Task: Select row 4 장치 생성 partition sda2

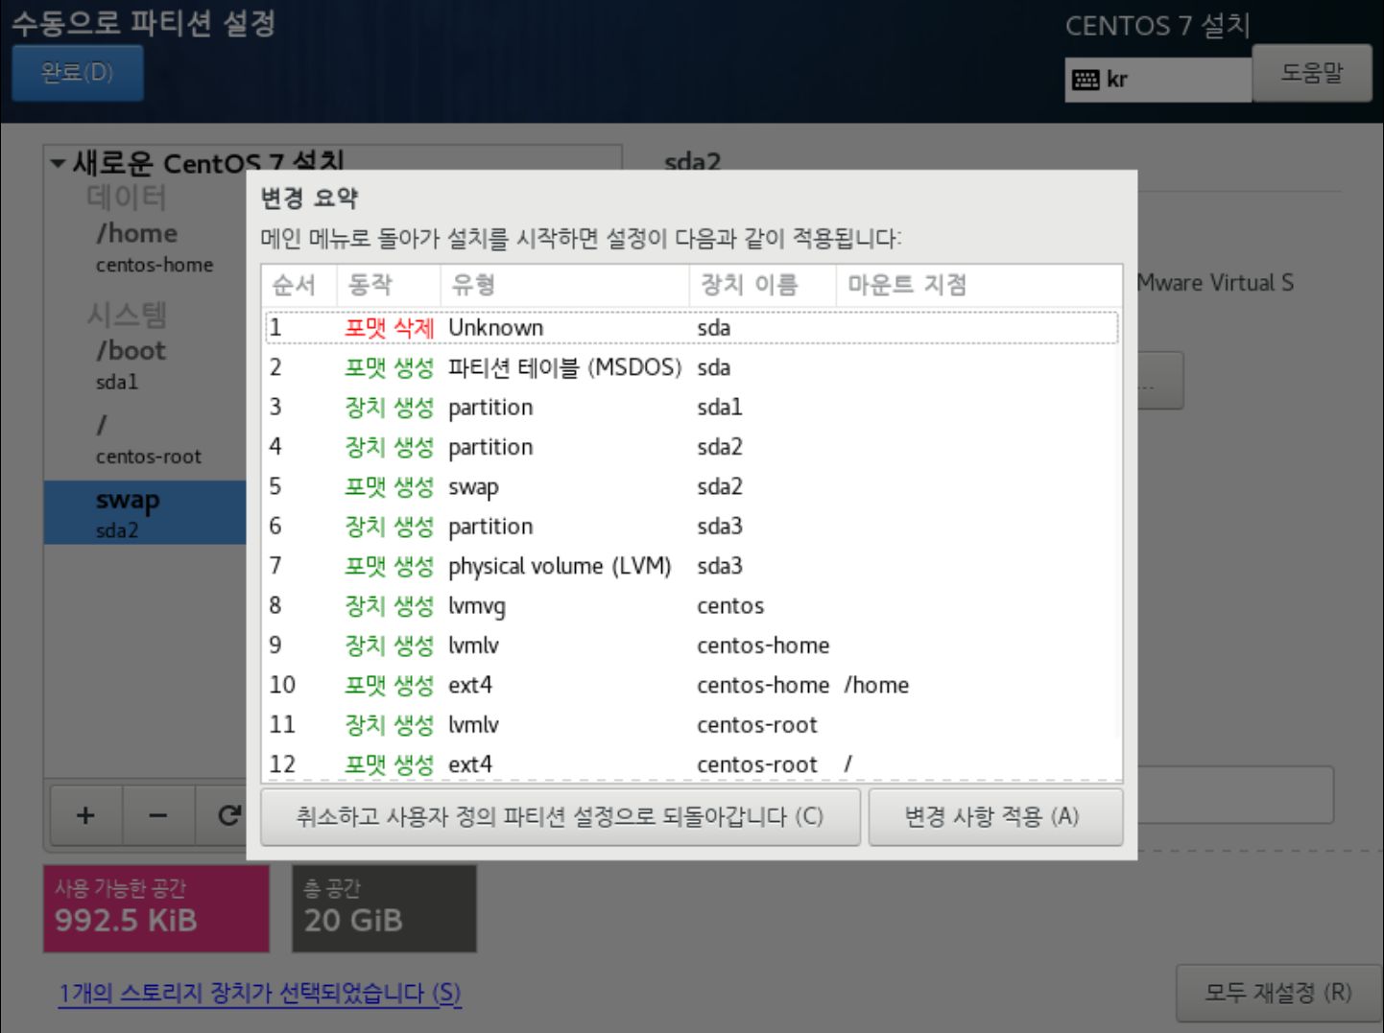Action: click(692, 447)
